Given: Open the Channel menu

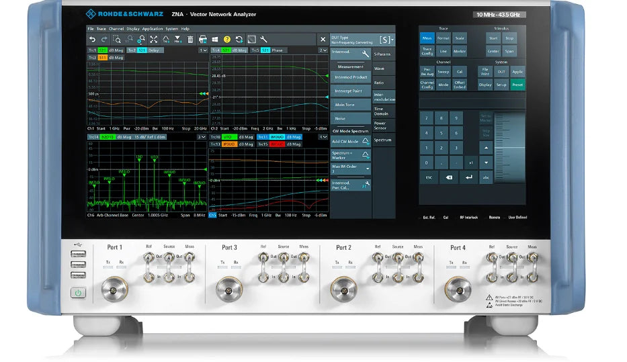Looking at the screenshot, I should 116,29.
